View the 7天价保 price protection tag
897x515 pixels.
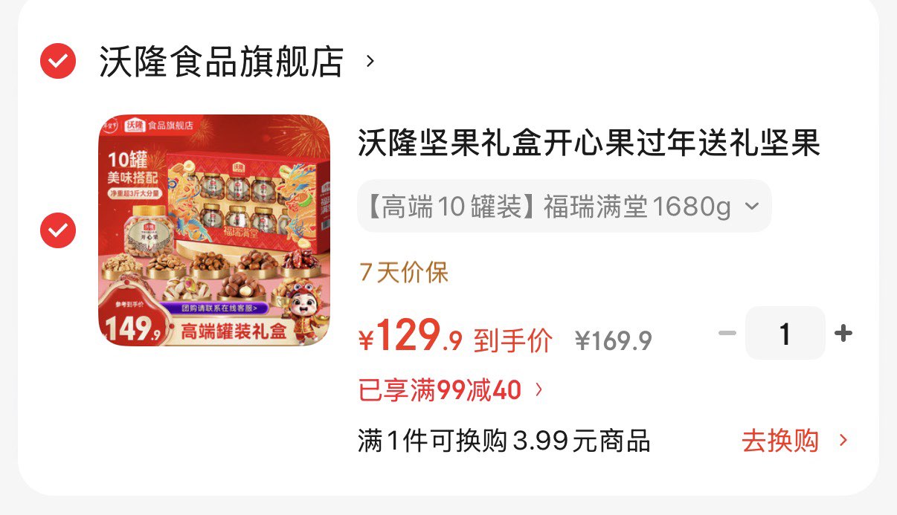pyautogui.click(x=404, y=273)
